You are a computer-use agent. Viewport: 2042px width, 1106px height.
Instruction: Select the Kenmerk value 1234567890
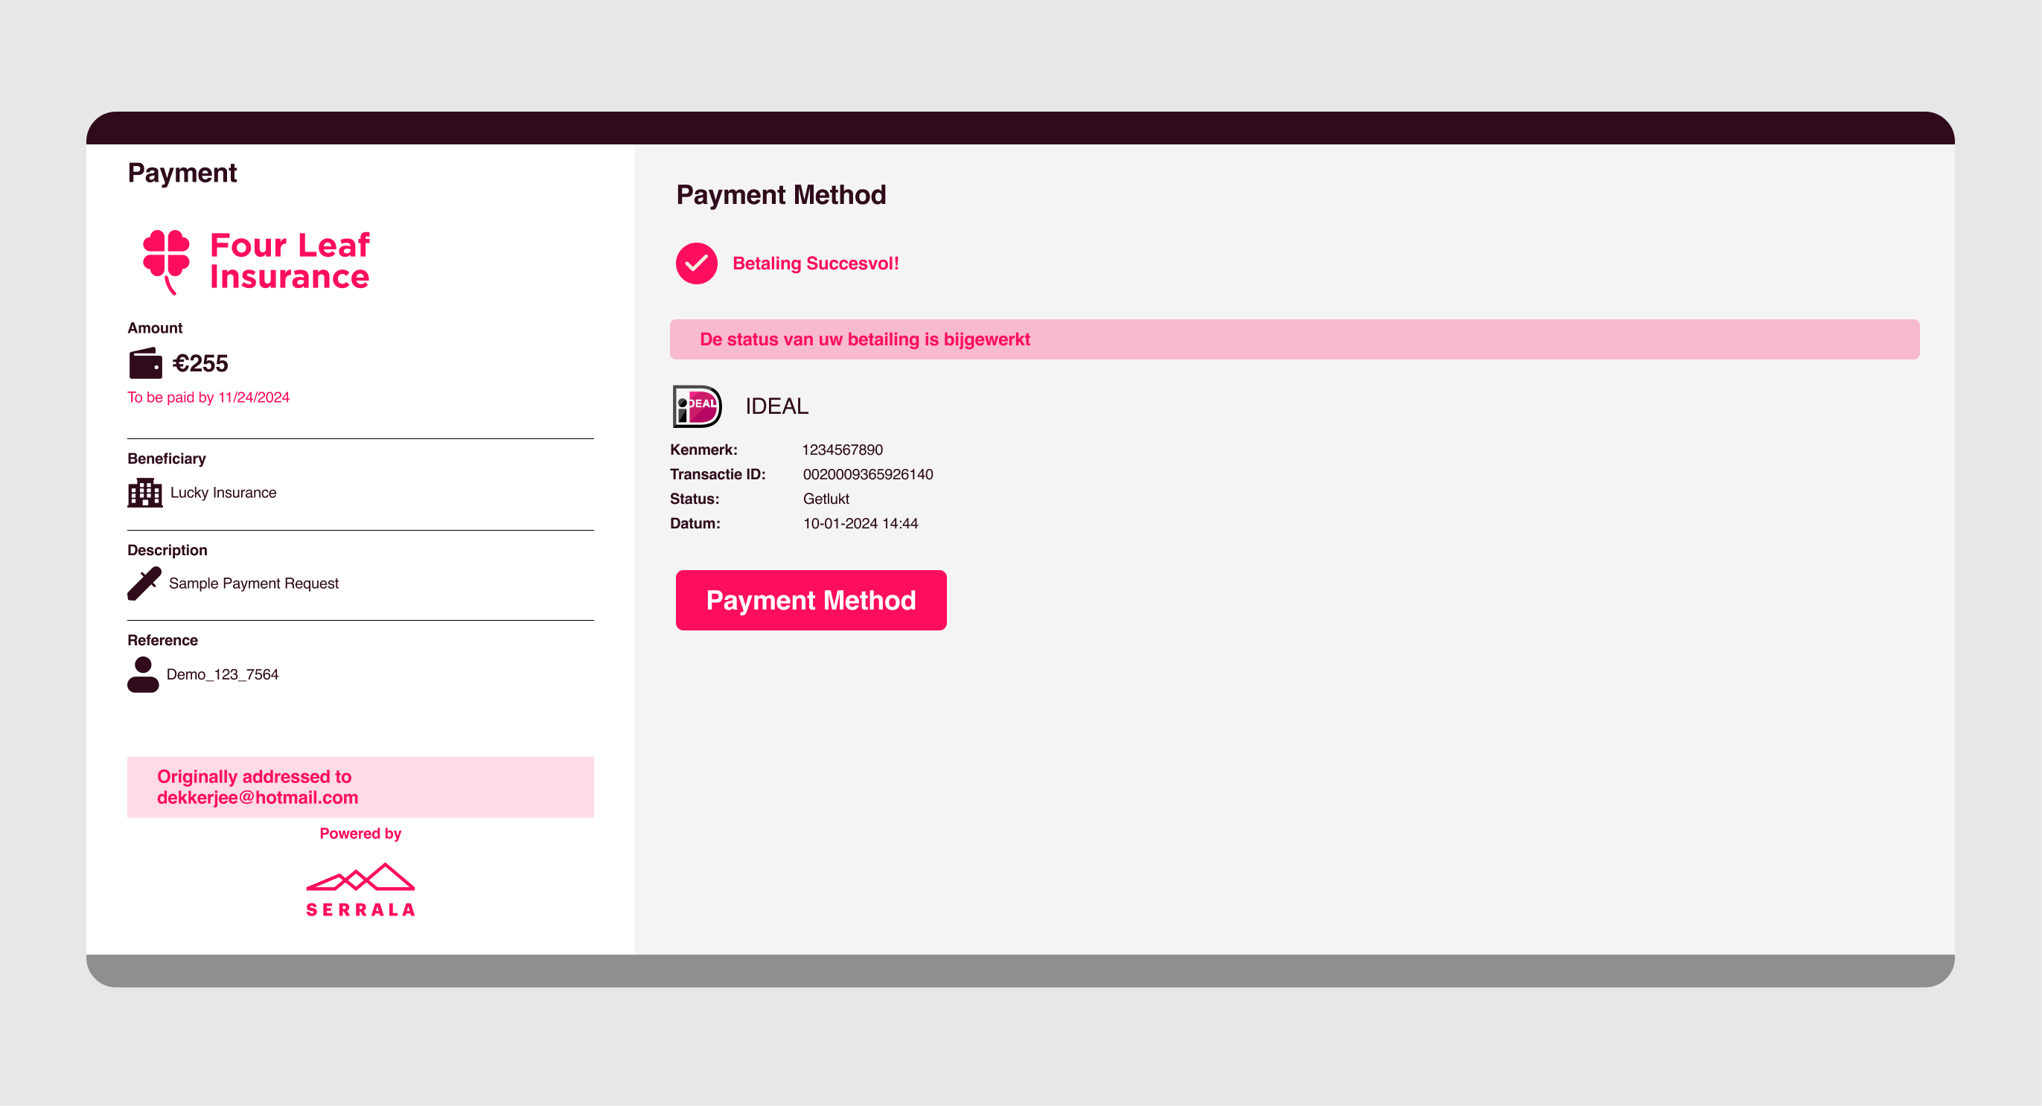coord(842,450)
